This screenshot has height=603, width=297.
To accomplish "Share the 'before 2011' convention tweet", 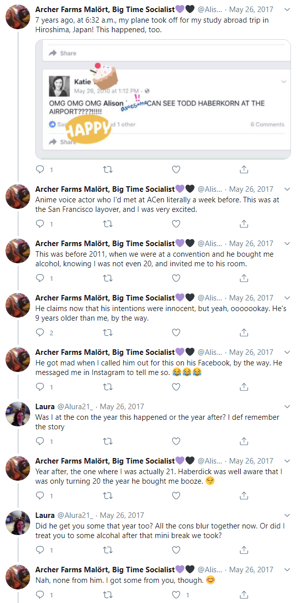I will 244,278.
